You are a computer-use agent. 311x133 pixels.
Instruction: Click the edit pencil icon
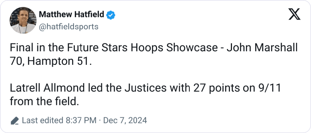[14, 121]
